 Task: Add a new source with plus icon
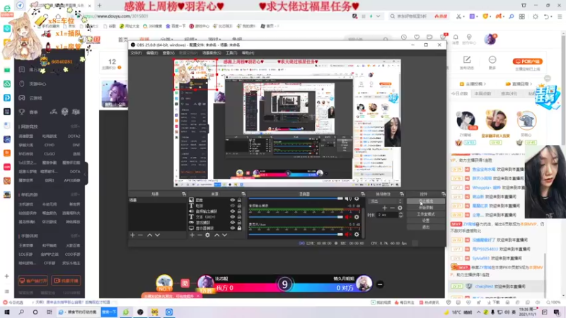(x=192, y=235)
